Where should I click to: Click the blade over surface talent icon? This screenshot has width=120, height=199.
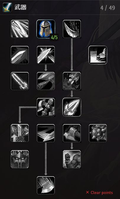[x=46, y=133]
